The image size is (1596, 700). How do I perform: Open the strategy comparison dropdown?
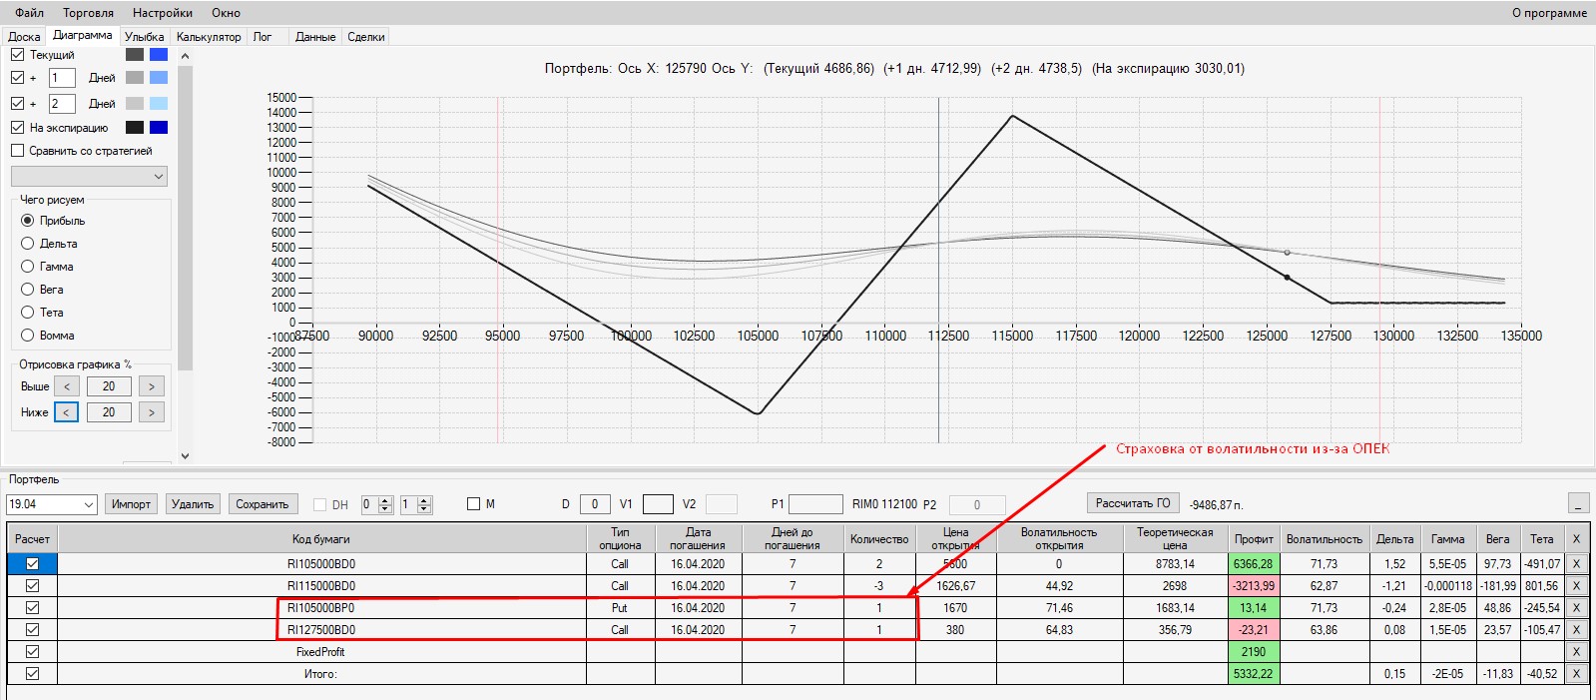(89, 177)
